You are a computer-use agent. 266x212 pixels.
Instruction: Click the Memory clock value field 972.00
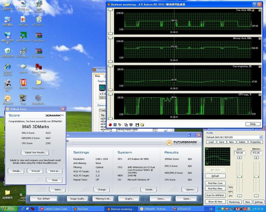(x=256, y=153)
